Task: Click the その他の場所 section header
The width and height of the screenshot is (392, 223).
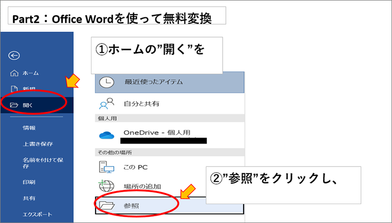Action: [115, 152]
